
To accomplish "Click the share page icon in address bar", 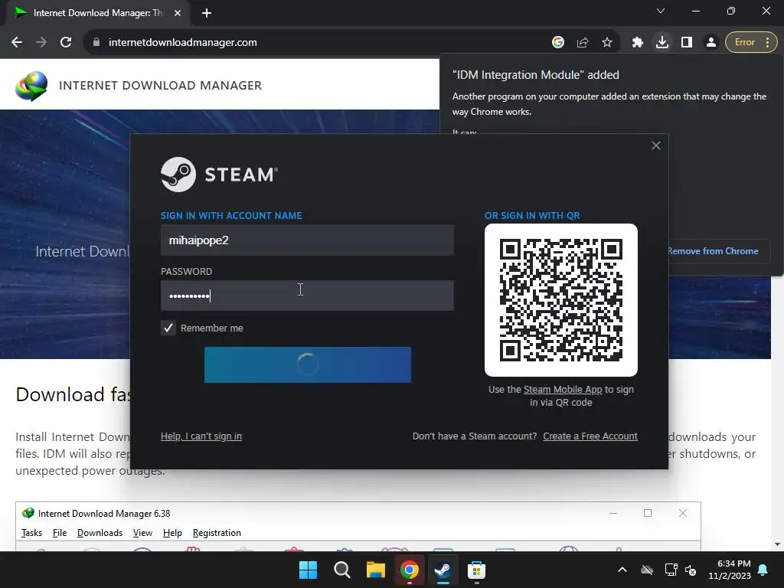I will pyautogui.click(x=583, y=43).
